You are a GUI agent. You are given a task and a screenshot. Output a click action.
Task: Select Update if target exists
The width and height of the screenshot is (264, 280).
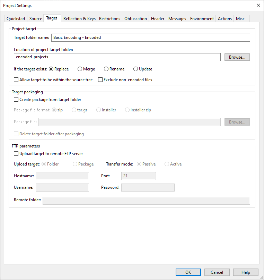tap(143, 69)
